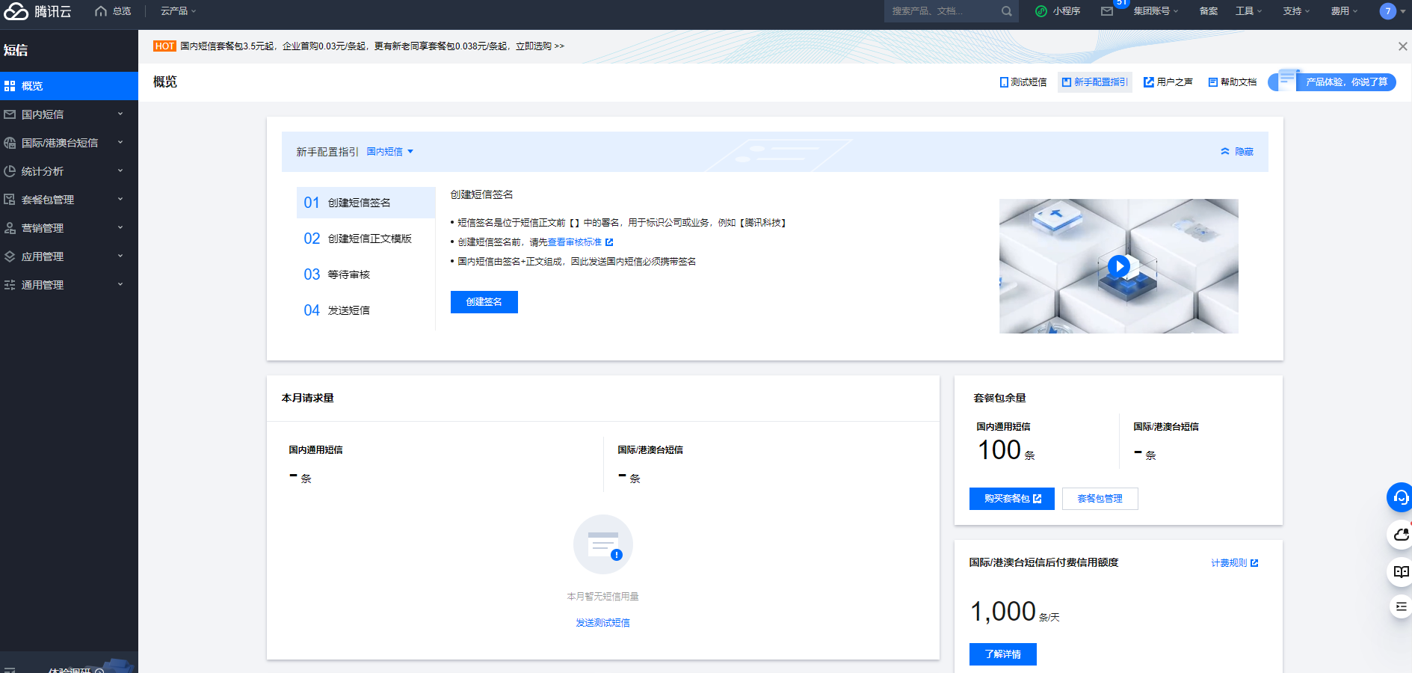Click the 统计分析 chart icon
This screenshot has height=673, width=1412.
(x=10, y=171)
